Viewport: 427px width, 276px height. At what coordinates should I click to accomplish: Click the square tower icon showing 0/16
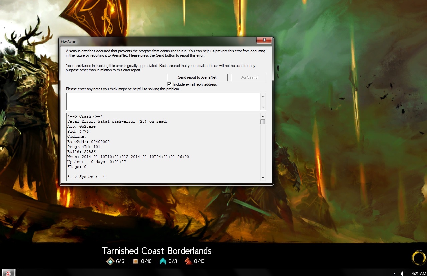135,261
